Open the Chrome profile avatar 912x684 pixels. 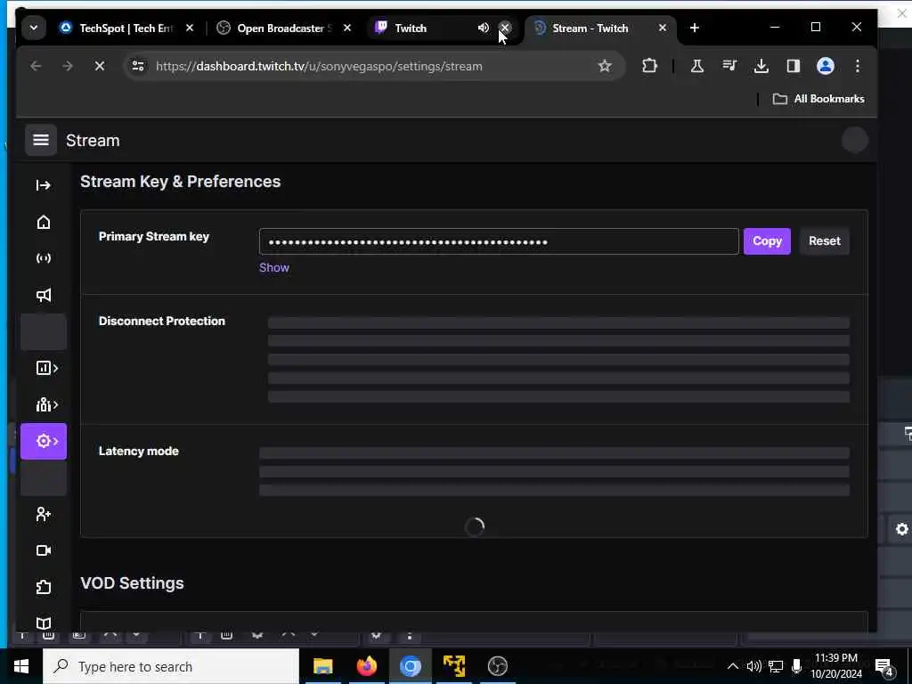pyautogui.click(x=826, y=66)
